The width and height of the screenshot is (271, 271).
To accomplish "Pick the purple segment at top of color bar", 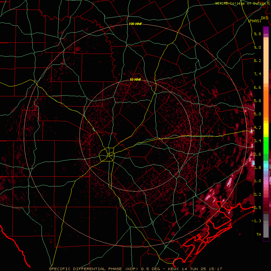I will point(266,30).
